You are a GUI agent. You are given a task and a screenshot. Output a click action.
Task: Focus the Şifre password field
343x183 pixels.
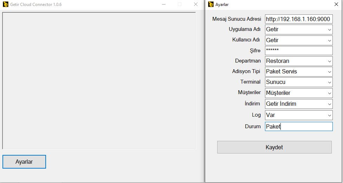point(298,51)
